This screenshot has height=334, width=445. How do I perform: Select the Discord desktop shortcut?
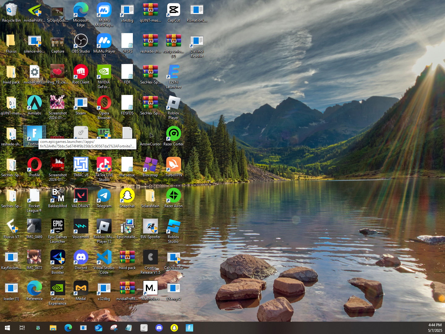point(81,260)
